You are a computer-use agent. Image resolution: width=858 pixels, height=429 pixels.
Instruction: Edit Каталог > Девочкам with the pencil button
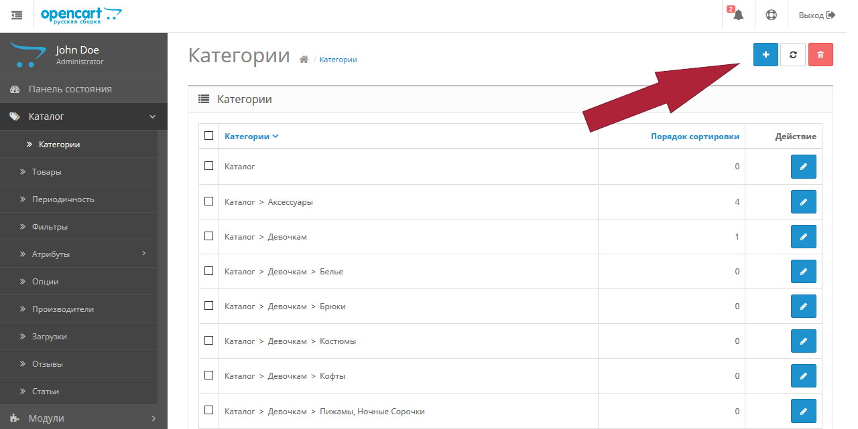click(803, 236)
